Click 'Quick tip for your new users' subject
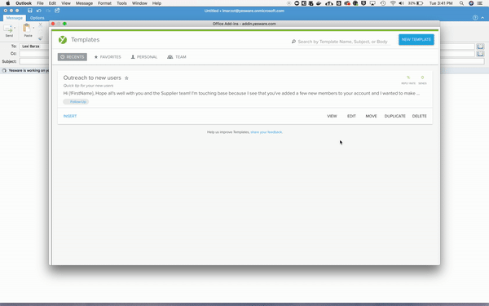489x306 pixels. pos(88,86)
